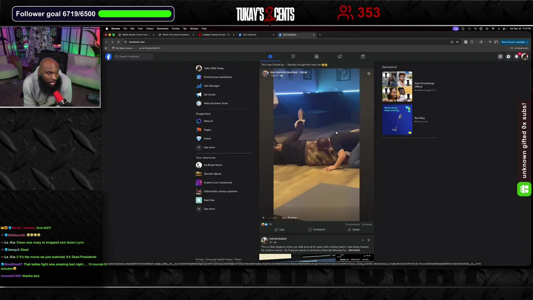Switch to the College Football Scores tab

click(216, 35)
